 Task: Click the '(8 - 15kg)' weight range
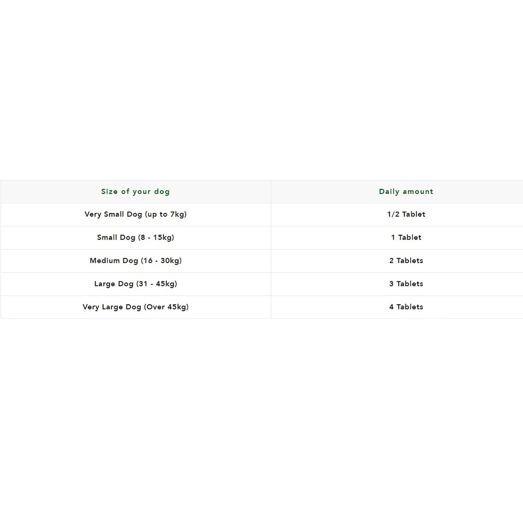tap(156, 238)
